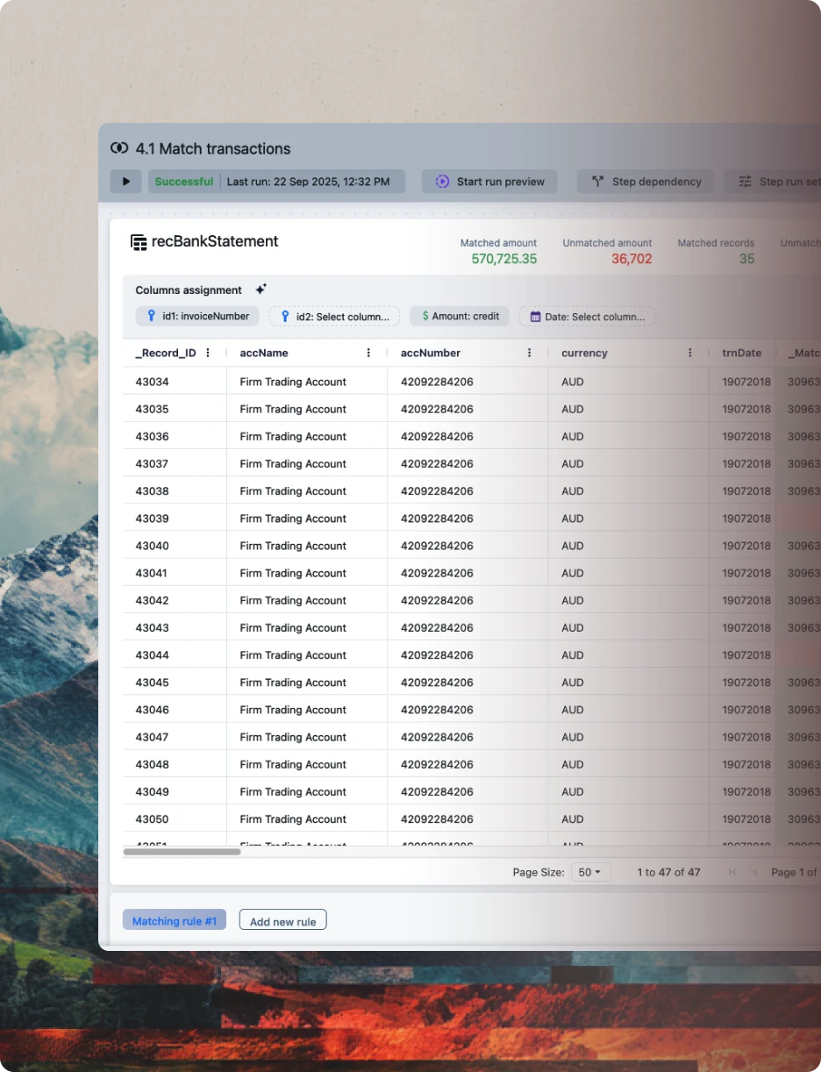Click record ID 43034
The height and width of the screenshot is (1072, 821).
153,382
